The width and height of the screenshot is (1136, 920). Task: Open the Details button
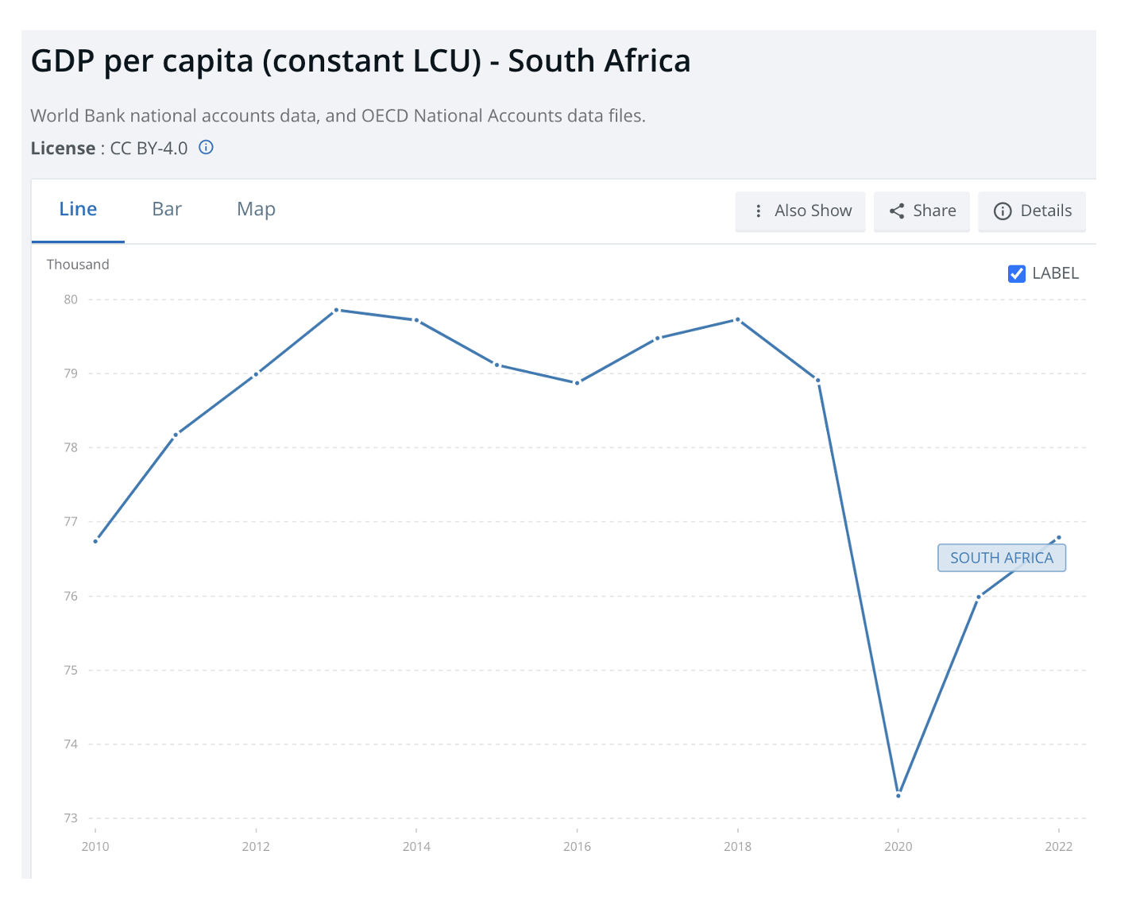coord(1045,211)
